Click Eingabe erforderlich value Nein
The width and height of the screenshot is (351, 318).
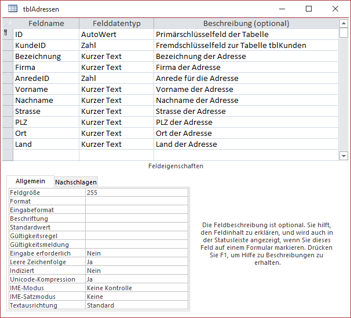[x=137, y=253]
